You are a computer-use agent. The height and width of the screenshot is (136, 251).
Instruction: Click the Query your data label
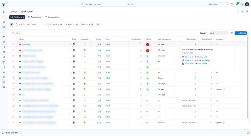click(12, 133)
